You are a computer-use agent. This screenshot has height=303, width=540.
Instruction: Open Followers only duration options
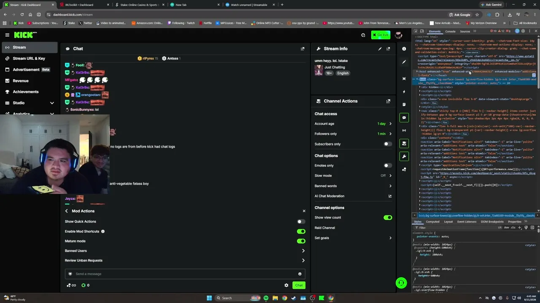point(353,134)
